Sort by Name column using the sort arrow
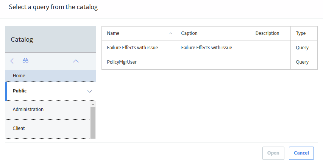323x161 pixels. coord(170,33)
